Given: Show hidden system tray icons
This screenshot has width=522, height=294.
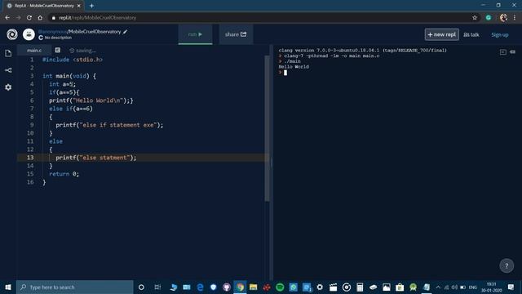Looking at the screenshot, I should [438, 287].
